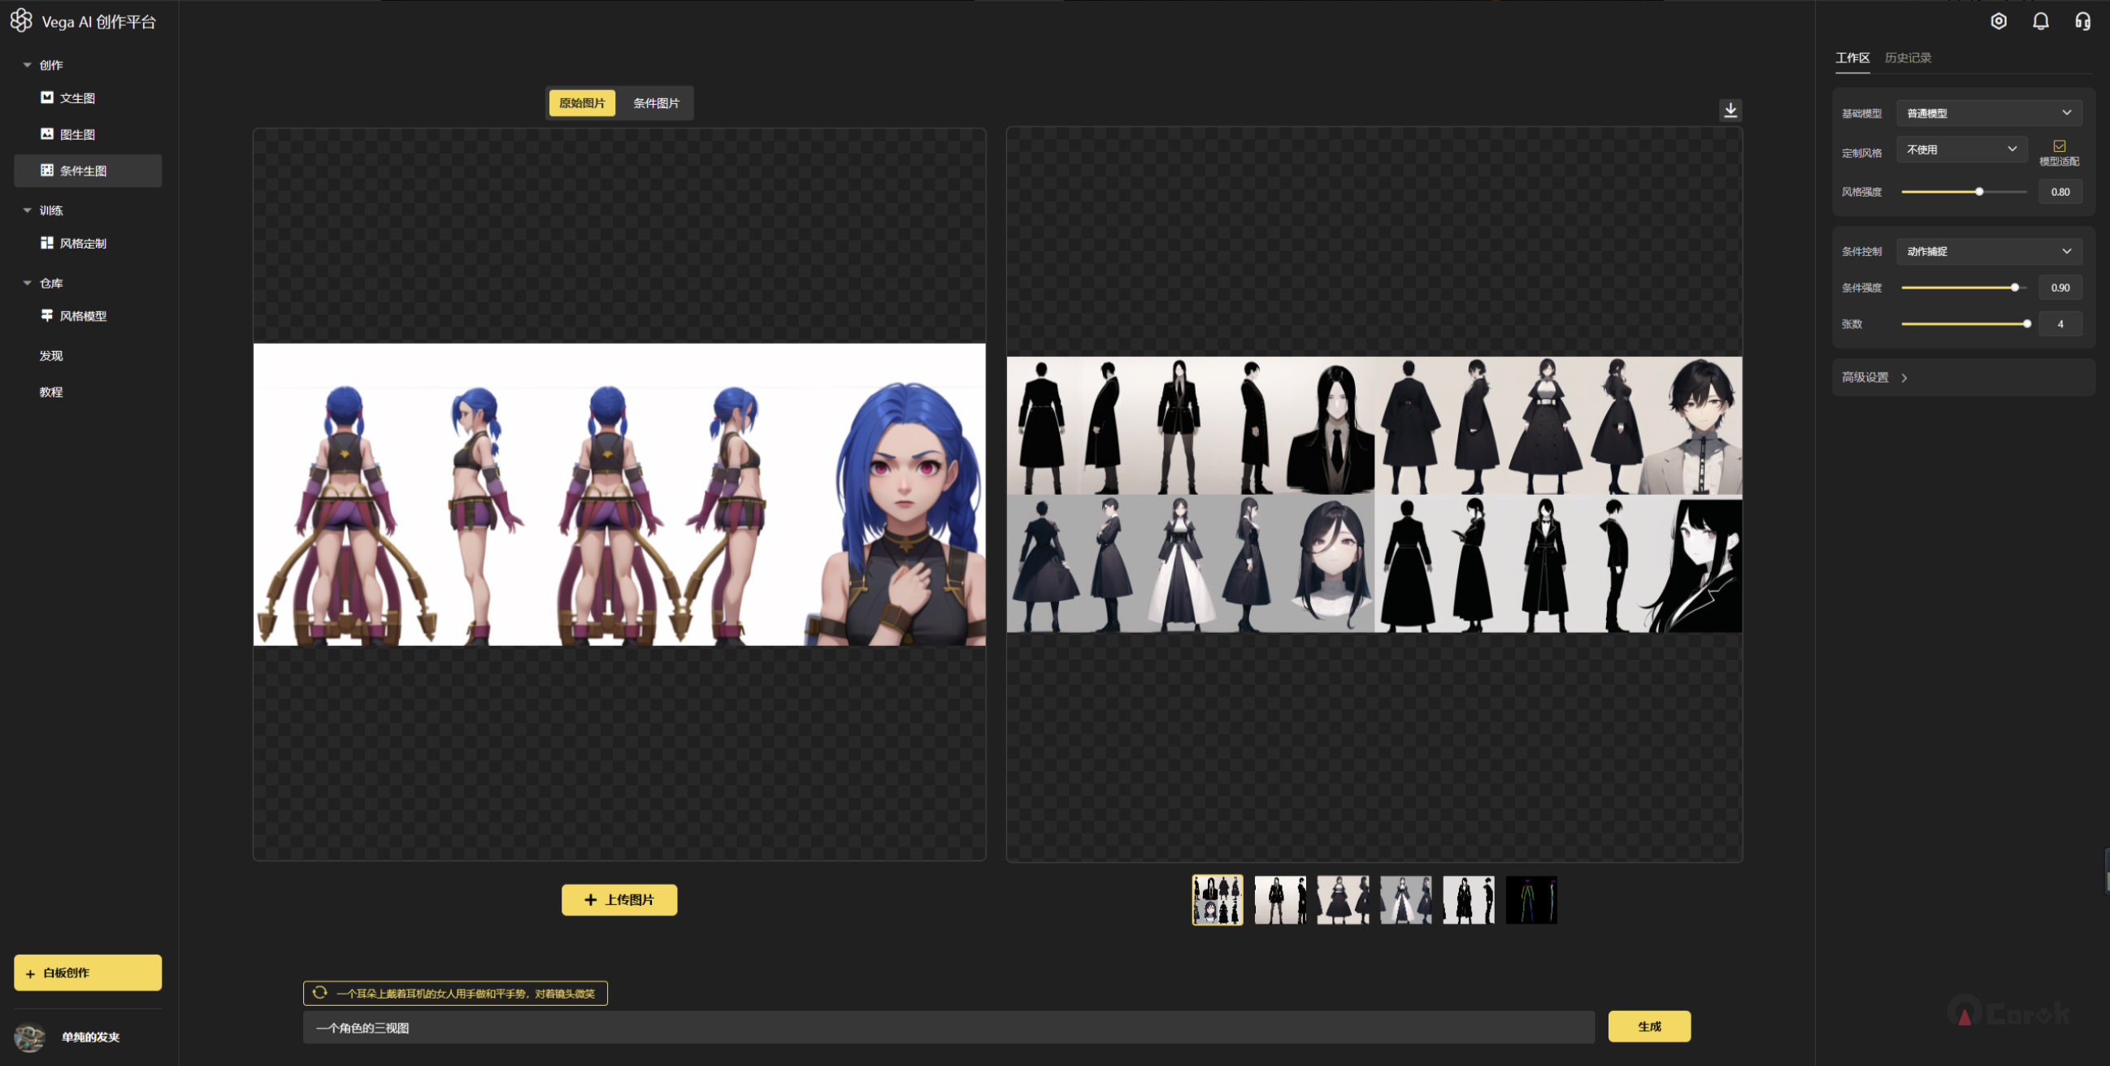Viewport: 2110px width, 1066px height.
Task: Expand 高级设置 advanced settings
Action: pyautogui.click(x=1874, y=378)
